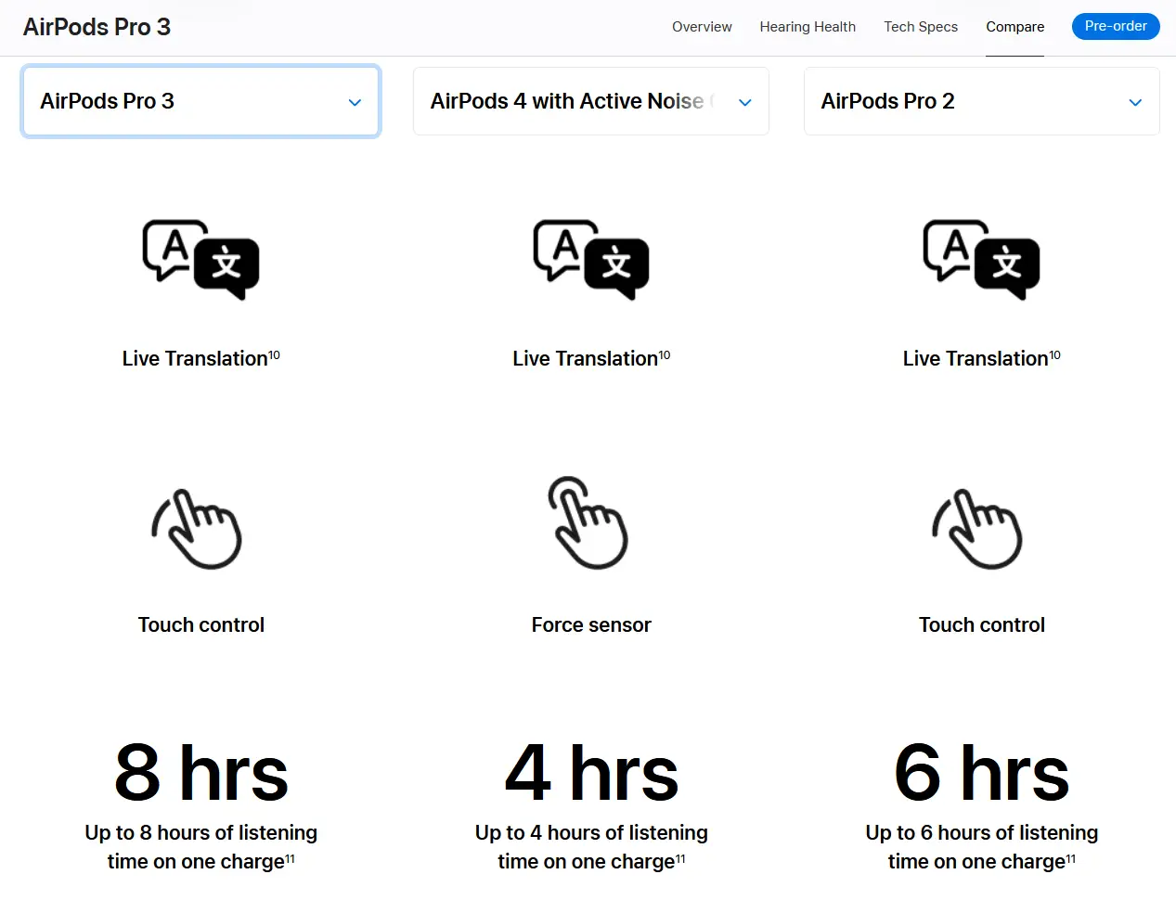Open the Hearing Health tab

[x=808, y=27]
